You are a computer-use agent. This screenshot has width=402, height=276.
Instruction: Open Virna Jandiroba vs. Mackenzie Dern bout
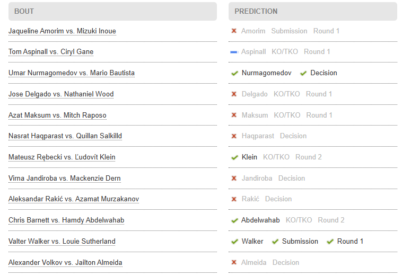click(x=65, y=179)
